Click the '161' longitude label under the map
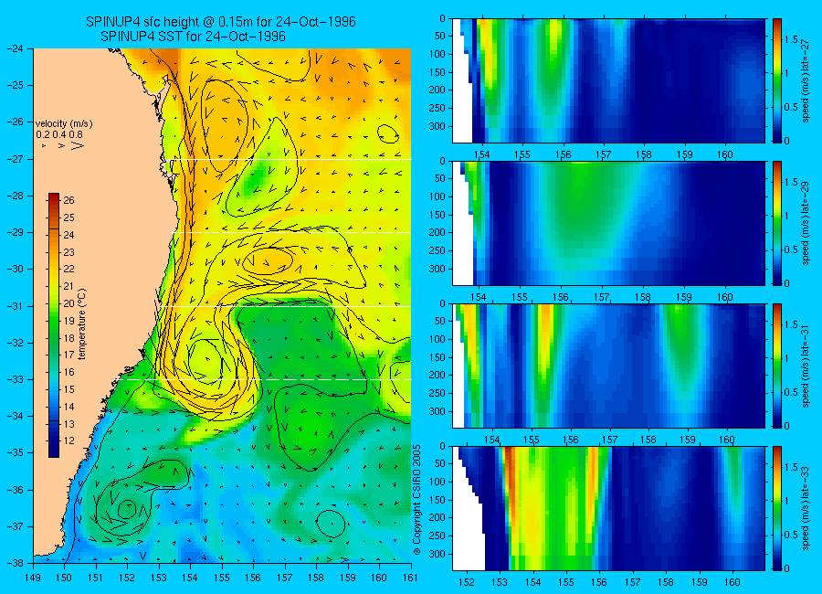Viewport: 822px width, 594px height. coord(410,578)
